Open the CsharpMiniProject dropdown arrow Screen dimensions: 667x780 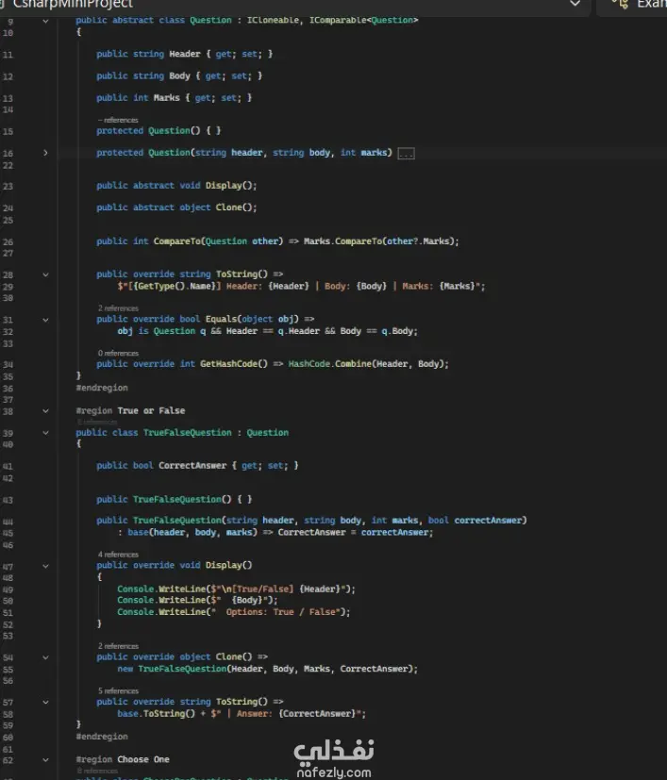tap(575, 4)
